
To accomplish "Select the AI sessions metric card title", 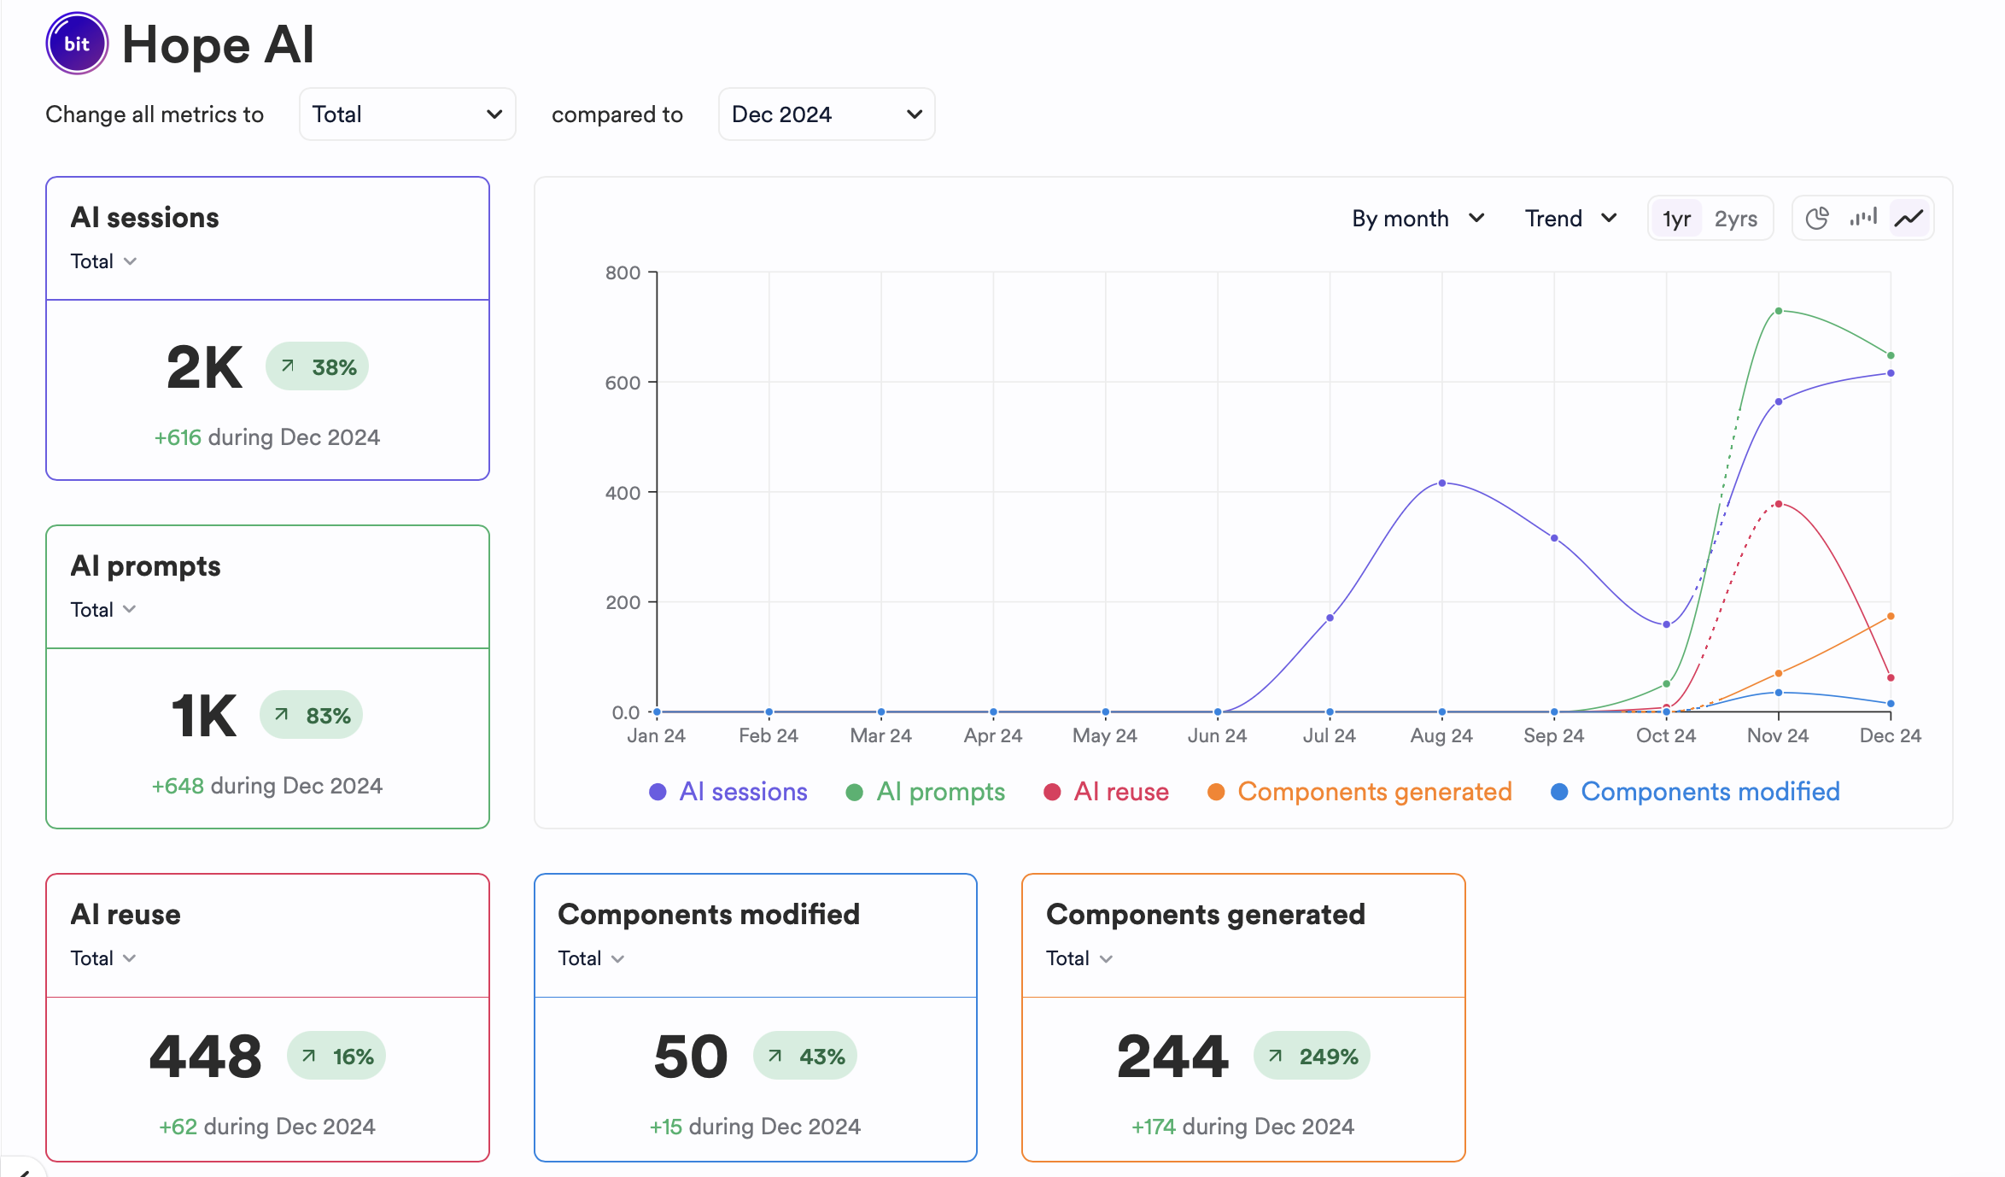I will click(144, 218).
